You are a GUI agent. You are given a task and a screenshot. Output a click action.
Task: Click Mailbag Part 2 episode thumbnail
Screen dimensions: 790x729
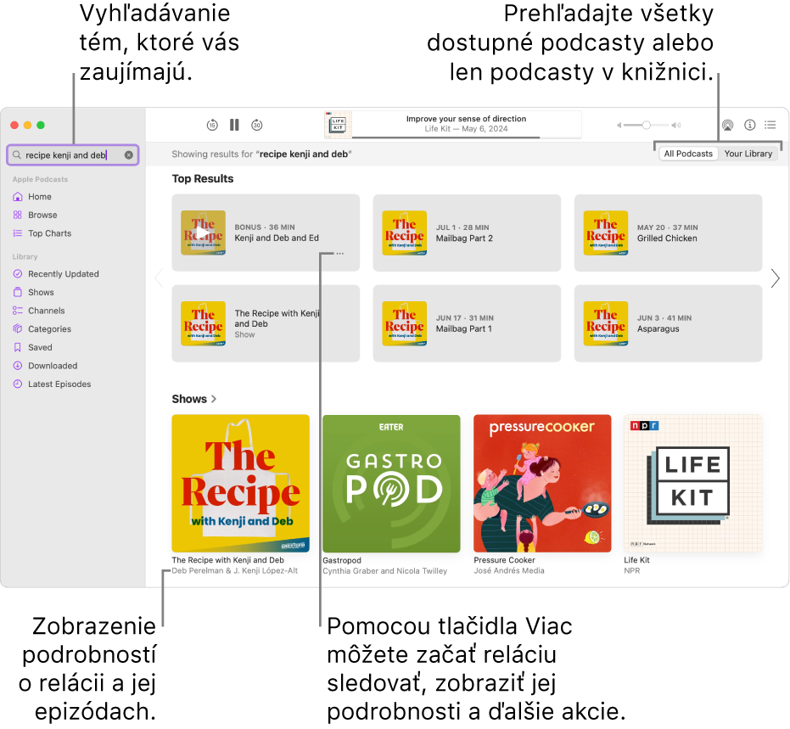pos(405,233)
